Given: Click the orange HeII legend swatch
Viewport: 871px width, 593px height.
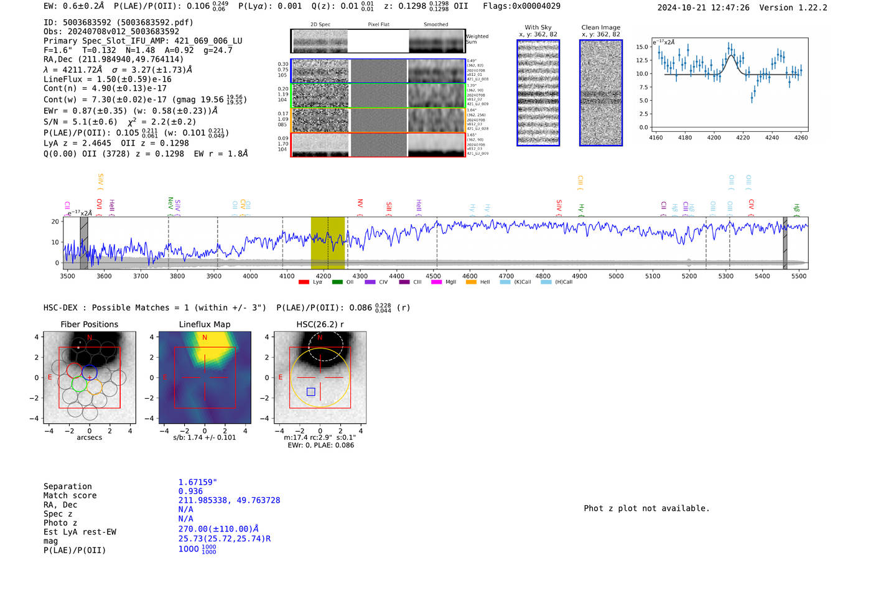Looking at the screenshot, I should (x=471, y=282).
